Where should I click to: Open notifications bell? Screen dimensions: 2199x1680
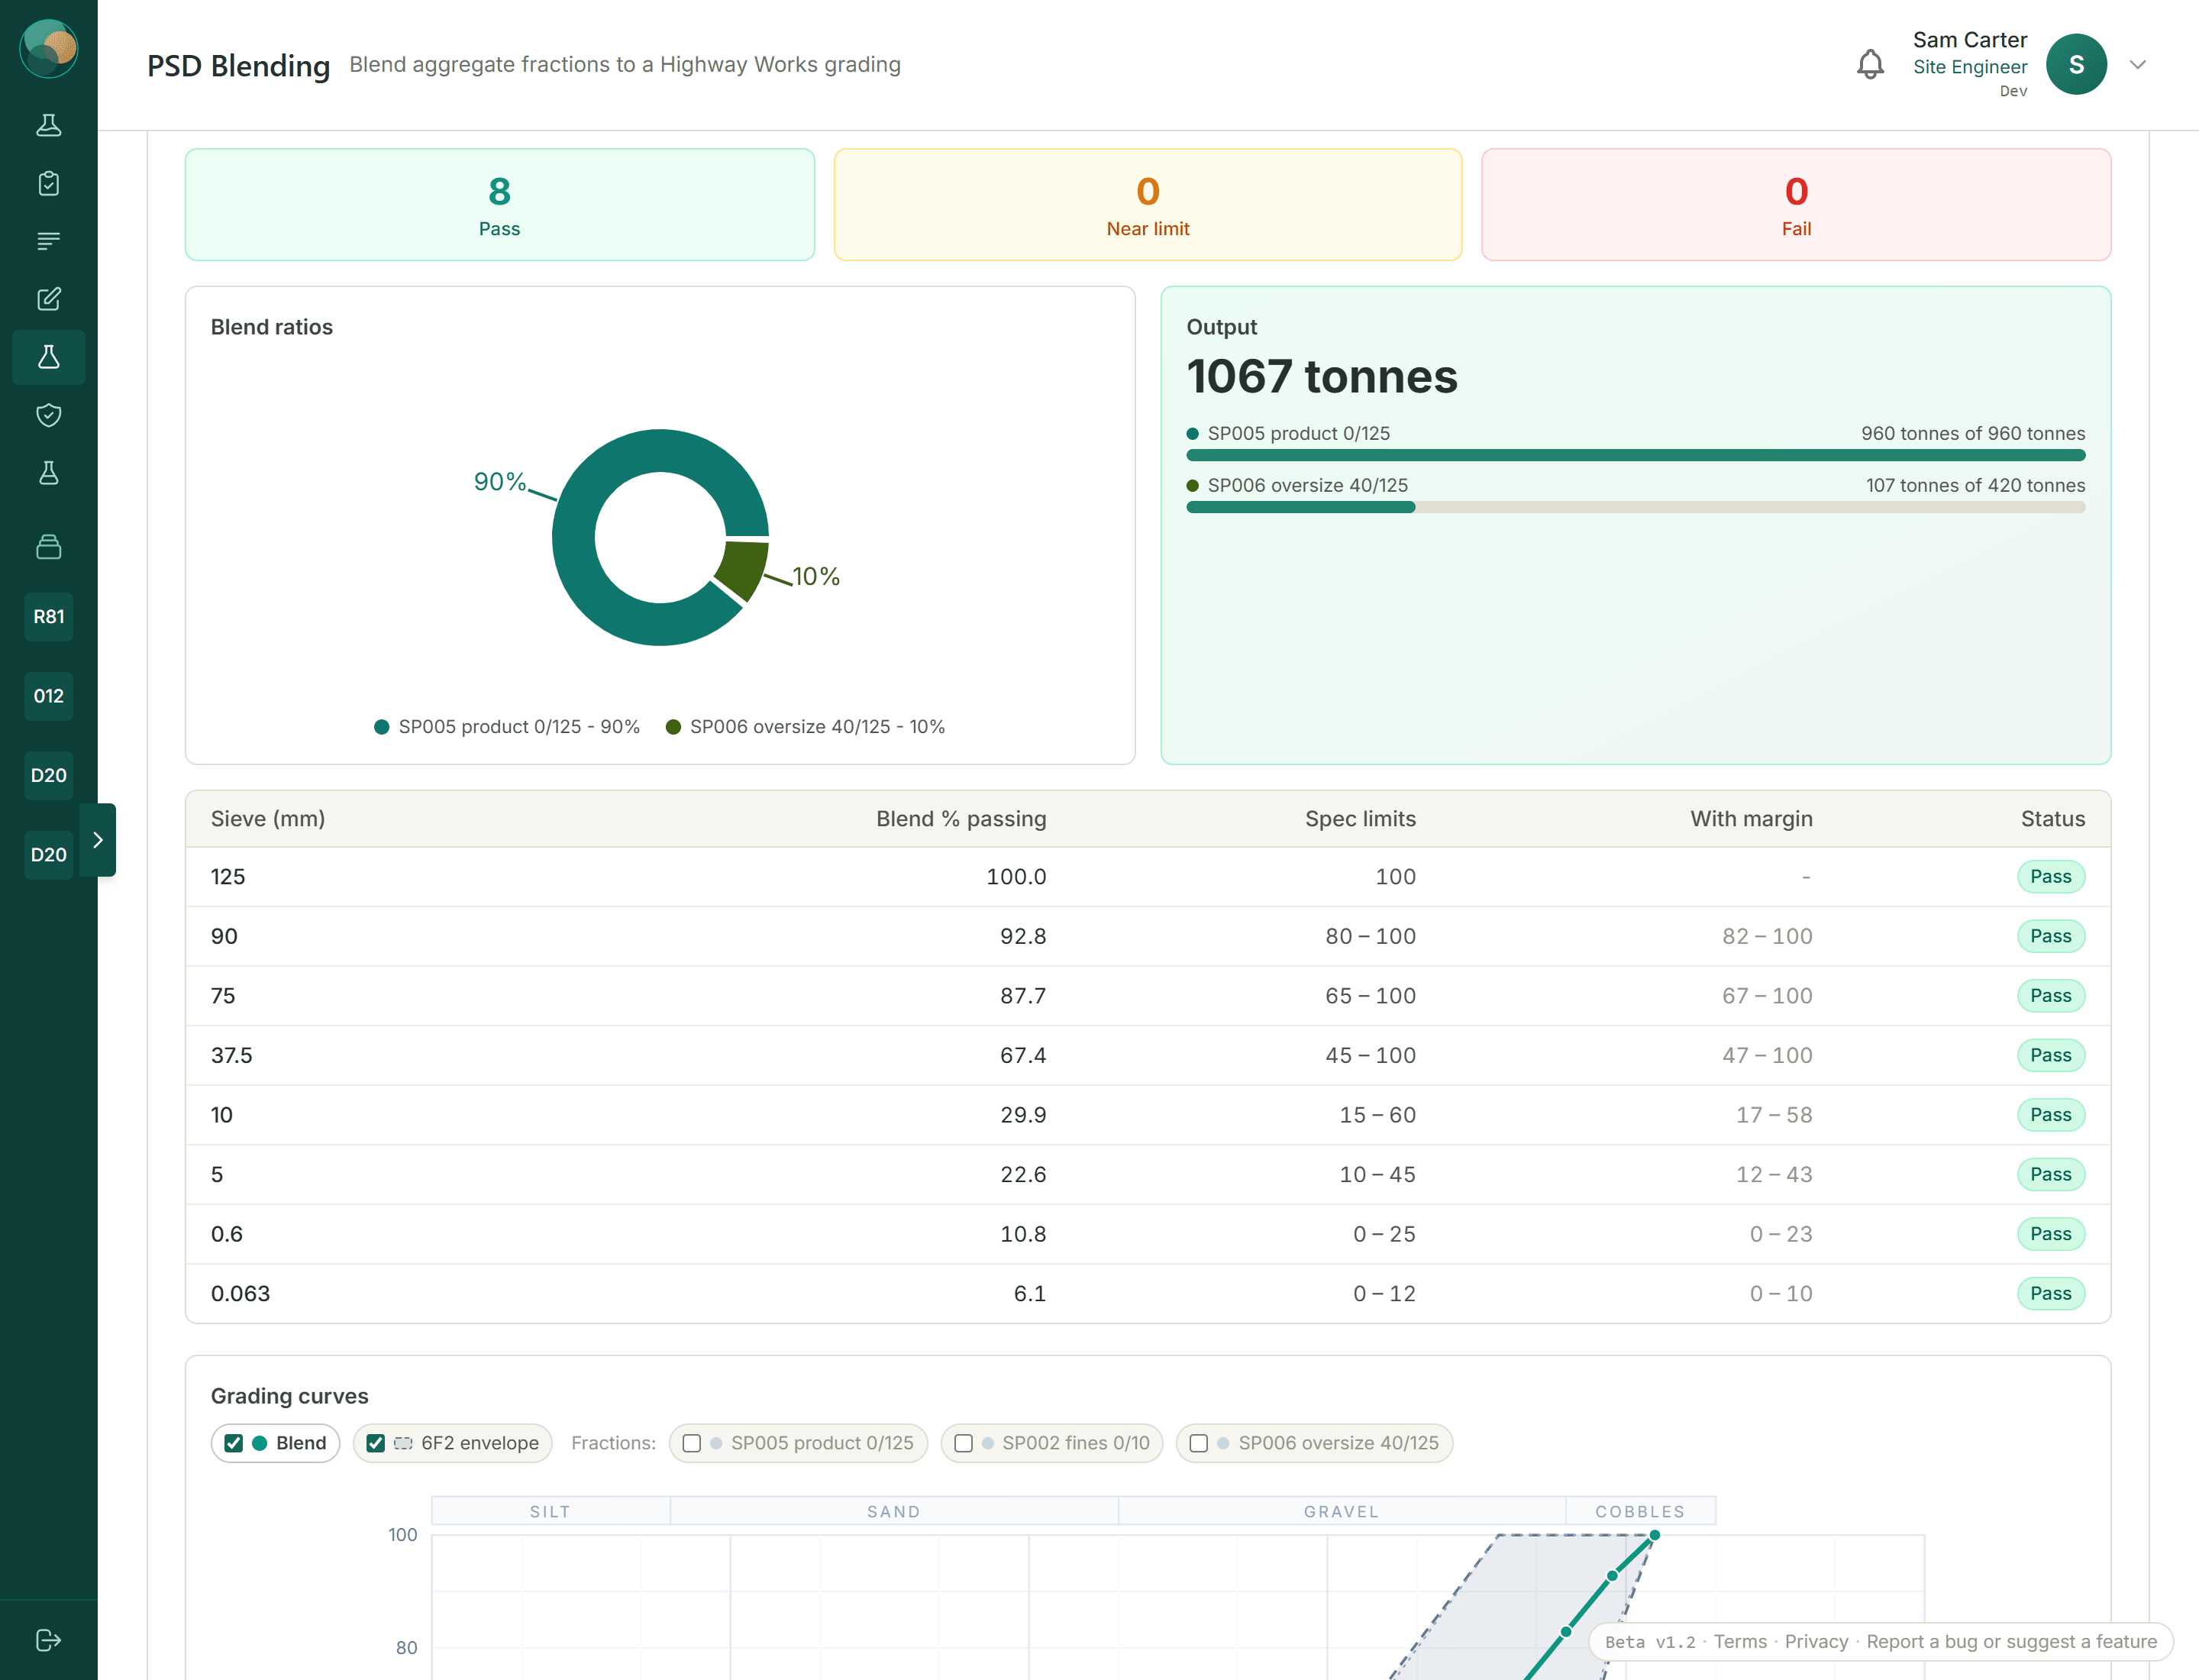click(x=1870, y=65)
